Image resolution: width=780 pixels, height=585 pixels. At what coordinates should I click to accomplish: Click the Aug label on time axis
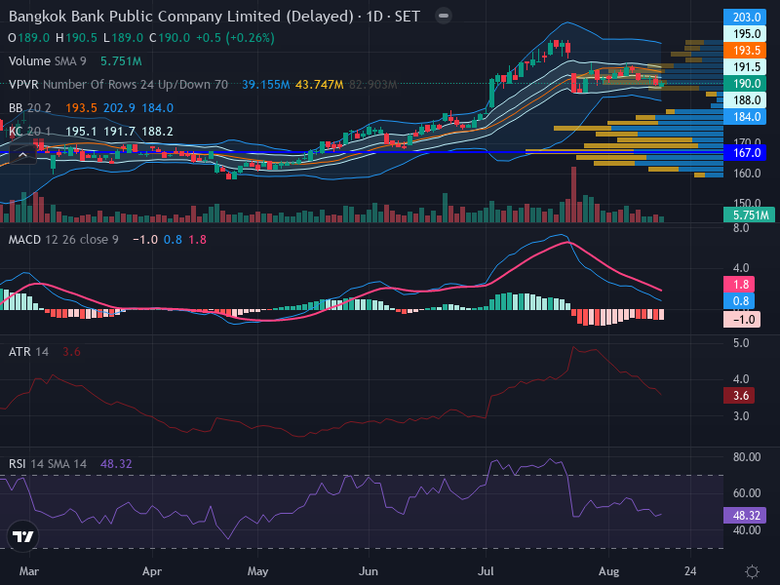[x=608, y=571]
